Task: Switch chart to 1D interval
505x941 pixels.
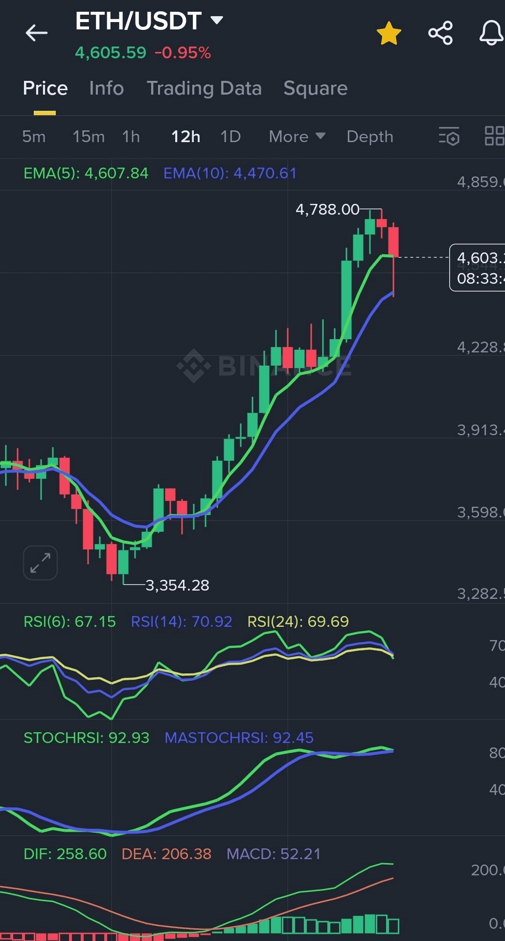Action: coord(230,136)
